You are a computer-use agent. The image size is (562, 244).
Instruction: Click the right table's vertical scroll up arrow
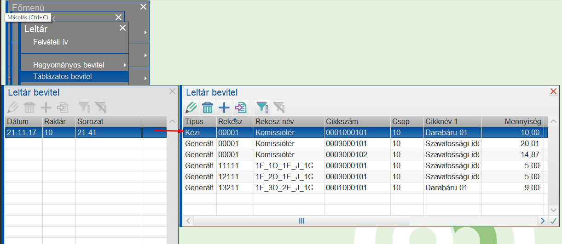point(553,121)
